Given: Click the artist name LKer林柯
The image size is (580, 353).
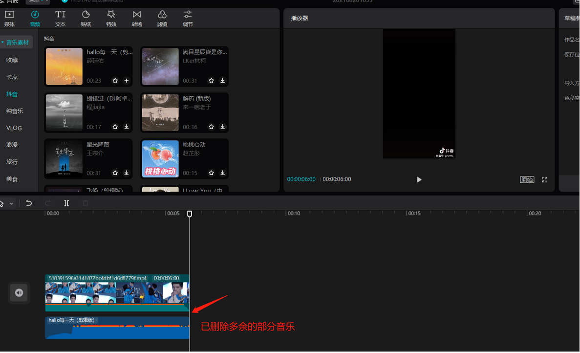Looking at the screenshot, I should (x=194, y=61).
